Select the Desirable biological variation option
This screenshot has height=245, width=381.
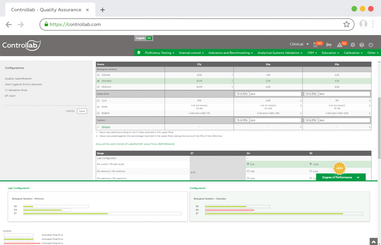pyautogui.click(x=97, y=81)
